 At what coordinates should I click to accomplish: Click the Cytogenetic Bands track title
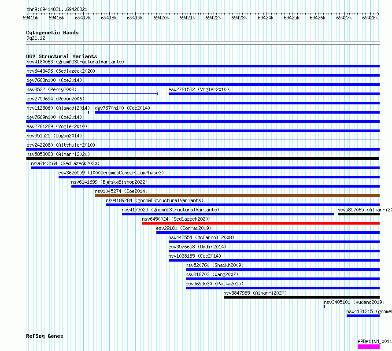(x=52, y=33)
